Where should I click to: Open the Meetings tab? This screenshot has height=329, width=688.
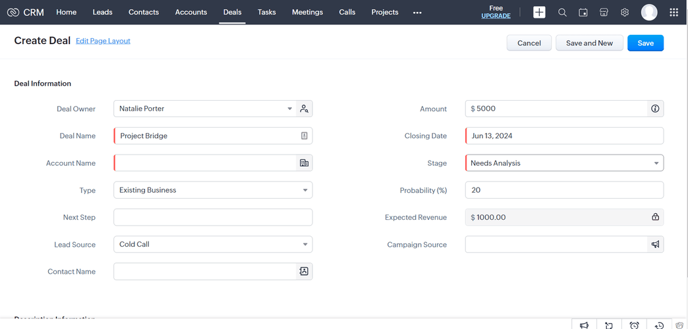point(308,13)
